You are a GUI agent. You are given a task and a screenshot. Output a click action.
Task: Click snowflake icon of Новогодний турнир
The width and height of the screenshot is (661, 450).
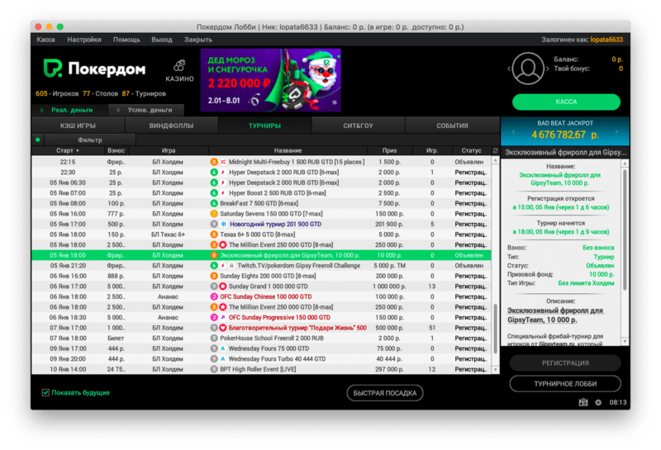tap(223, 223)
